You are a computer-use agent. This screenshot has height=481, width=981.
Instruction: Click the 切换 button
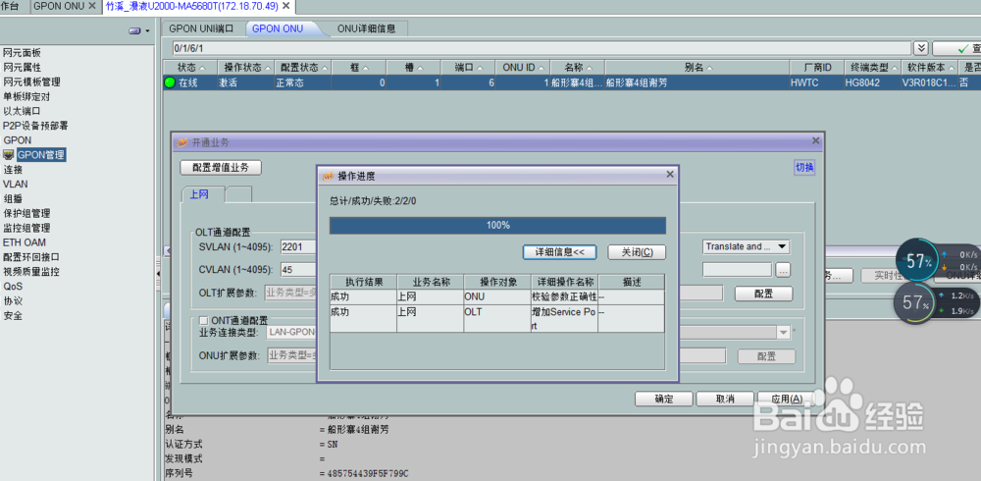[804, 167]
